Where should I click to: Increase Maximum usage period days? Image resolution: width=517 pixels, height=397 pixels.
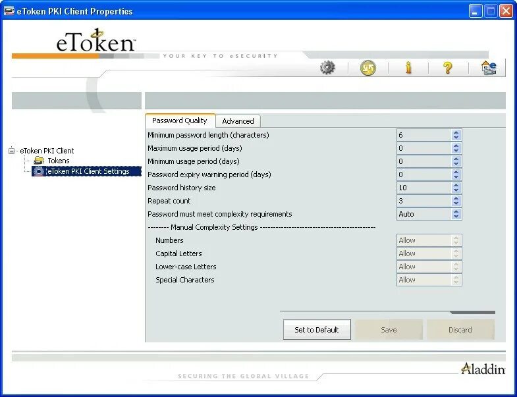pos(456,146)
